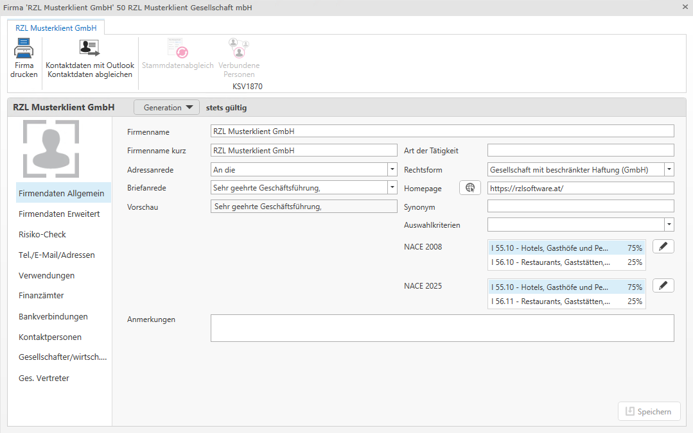
Task: Open the Auswahlkriterien dropdown
Action: (x=669, y=225)
